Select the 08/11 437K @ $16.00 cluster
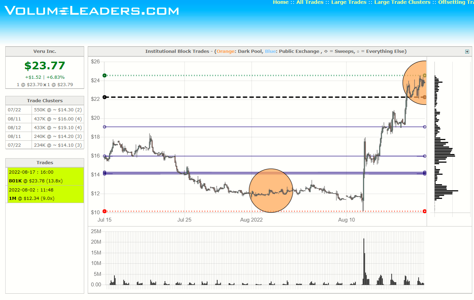The image size is (474, 300). point(45,119)
